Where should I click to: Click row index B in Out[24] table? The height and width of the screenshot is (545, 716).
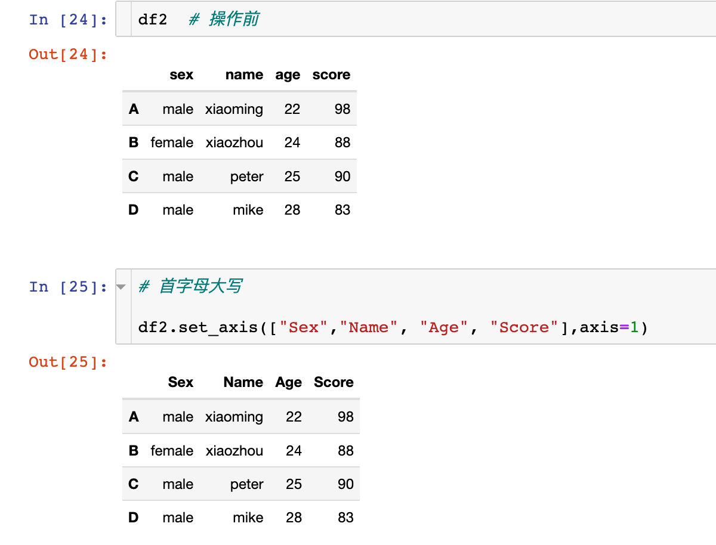[x=134, y=143]
